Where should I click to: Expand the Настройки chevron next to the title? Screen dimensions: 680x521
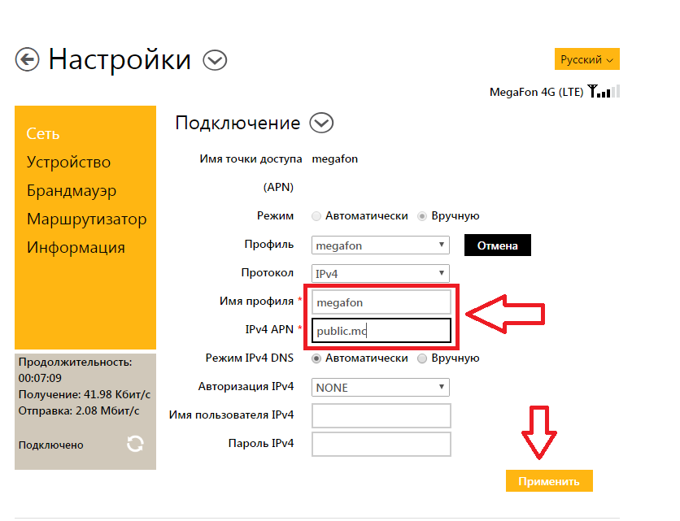tap(215, 60)
